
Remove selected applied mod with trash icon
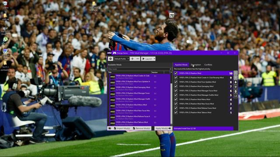click(x=236, y=91)
